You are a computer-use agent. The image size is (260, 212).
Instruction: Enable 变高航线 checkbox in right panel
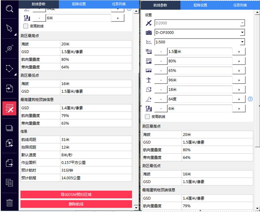click(x=147, y=117)
